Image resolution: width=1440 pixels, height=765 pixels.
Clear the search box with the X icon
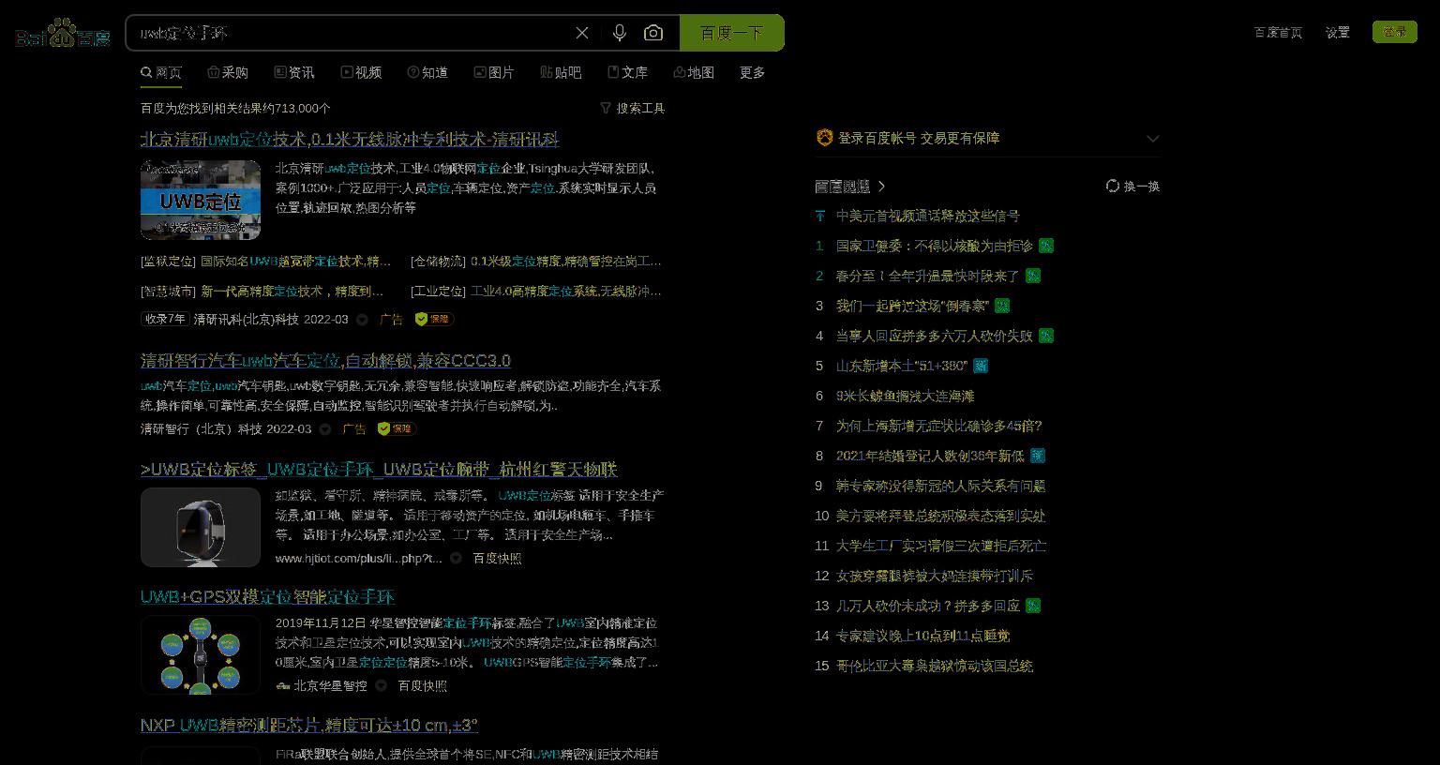tap(582, 33)
